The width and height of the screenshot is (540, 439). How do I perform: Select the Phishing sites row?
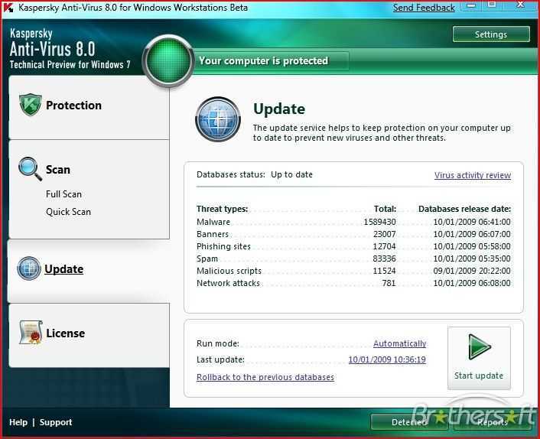point(353,246)
